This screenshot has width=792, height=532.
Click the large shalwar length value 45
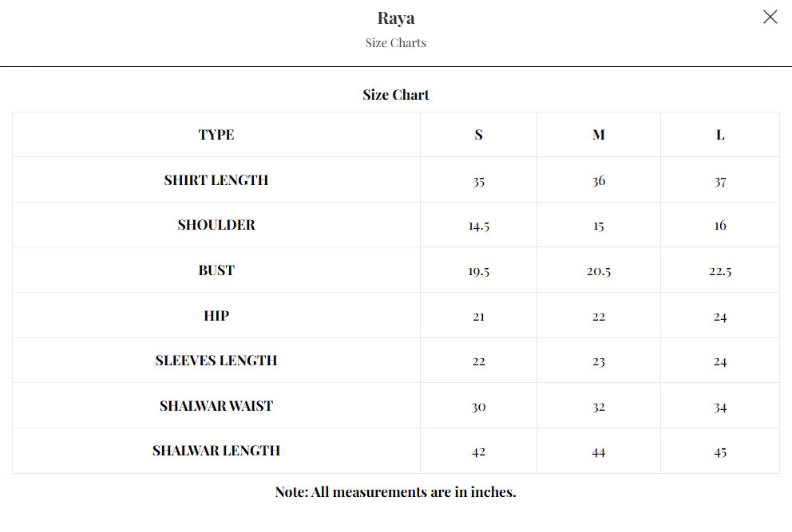[x=720, y=452]
